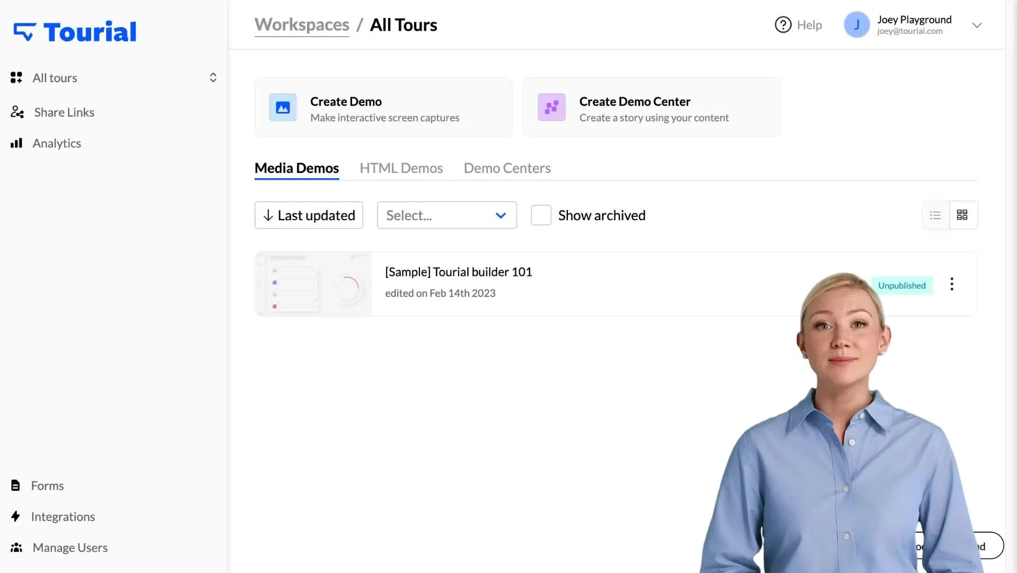Click the edited on Feb 14th 2023 text
This screenshot has width=1018, height=573.
coord(440,293)
